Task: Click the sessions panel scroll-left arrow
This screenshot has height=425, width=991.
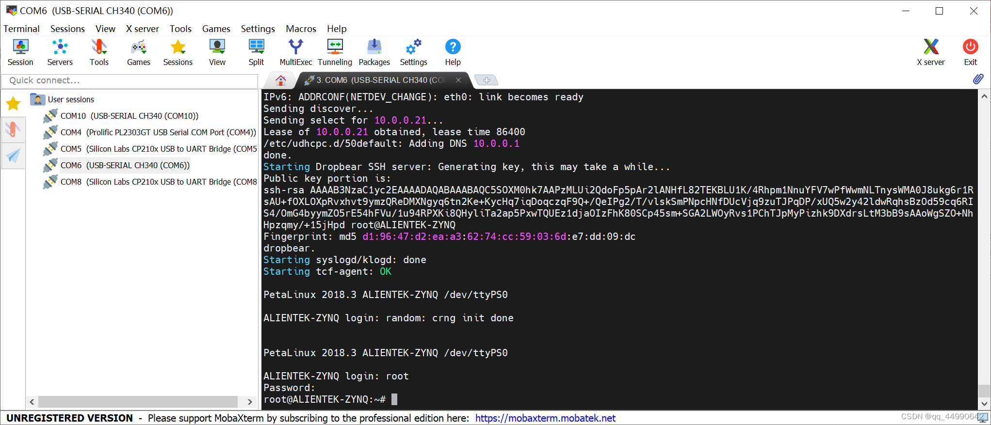Action: tap(32, 402)
